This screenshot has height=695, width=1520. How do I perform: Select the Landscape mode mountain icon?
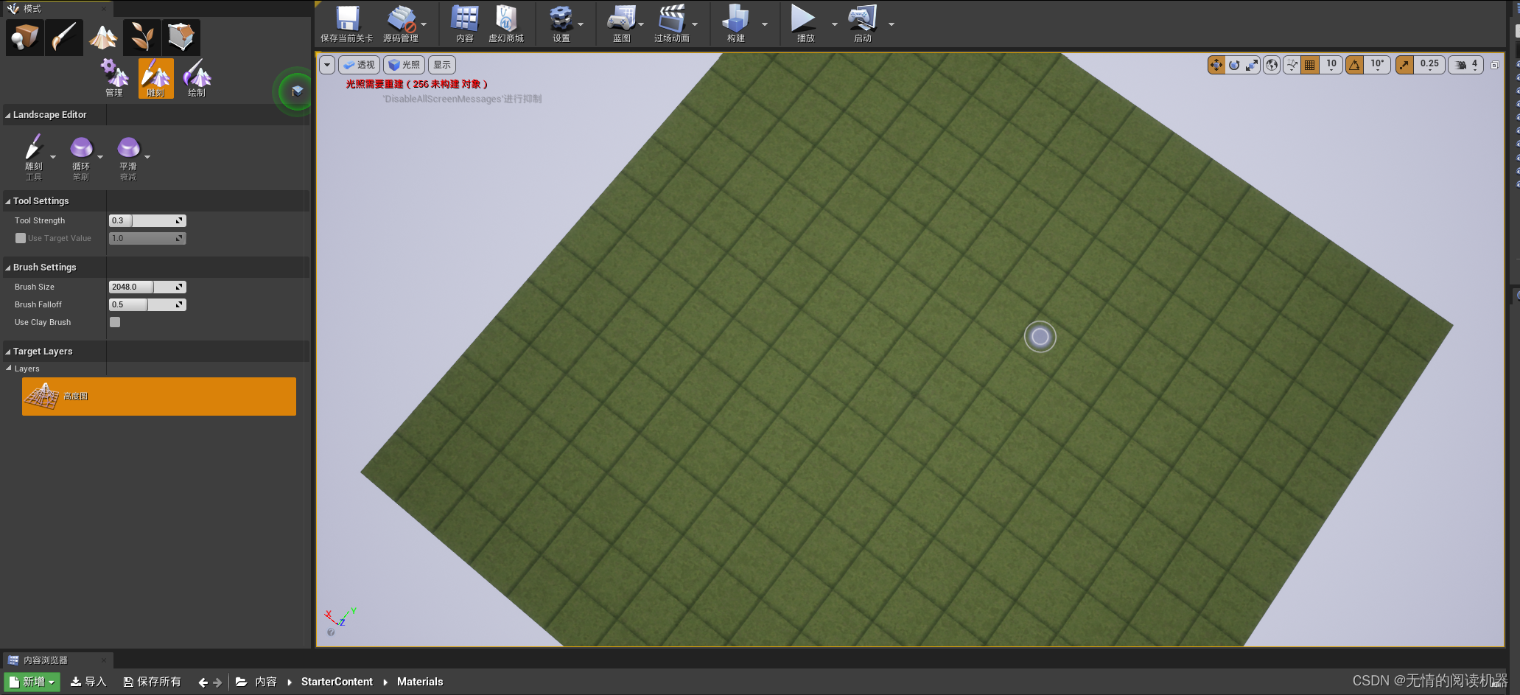pyautogui.click(x=103, y=37)
